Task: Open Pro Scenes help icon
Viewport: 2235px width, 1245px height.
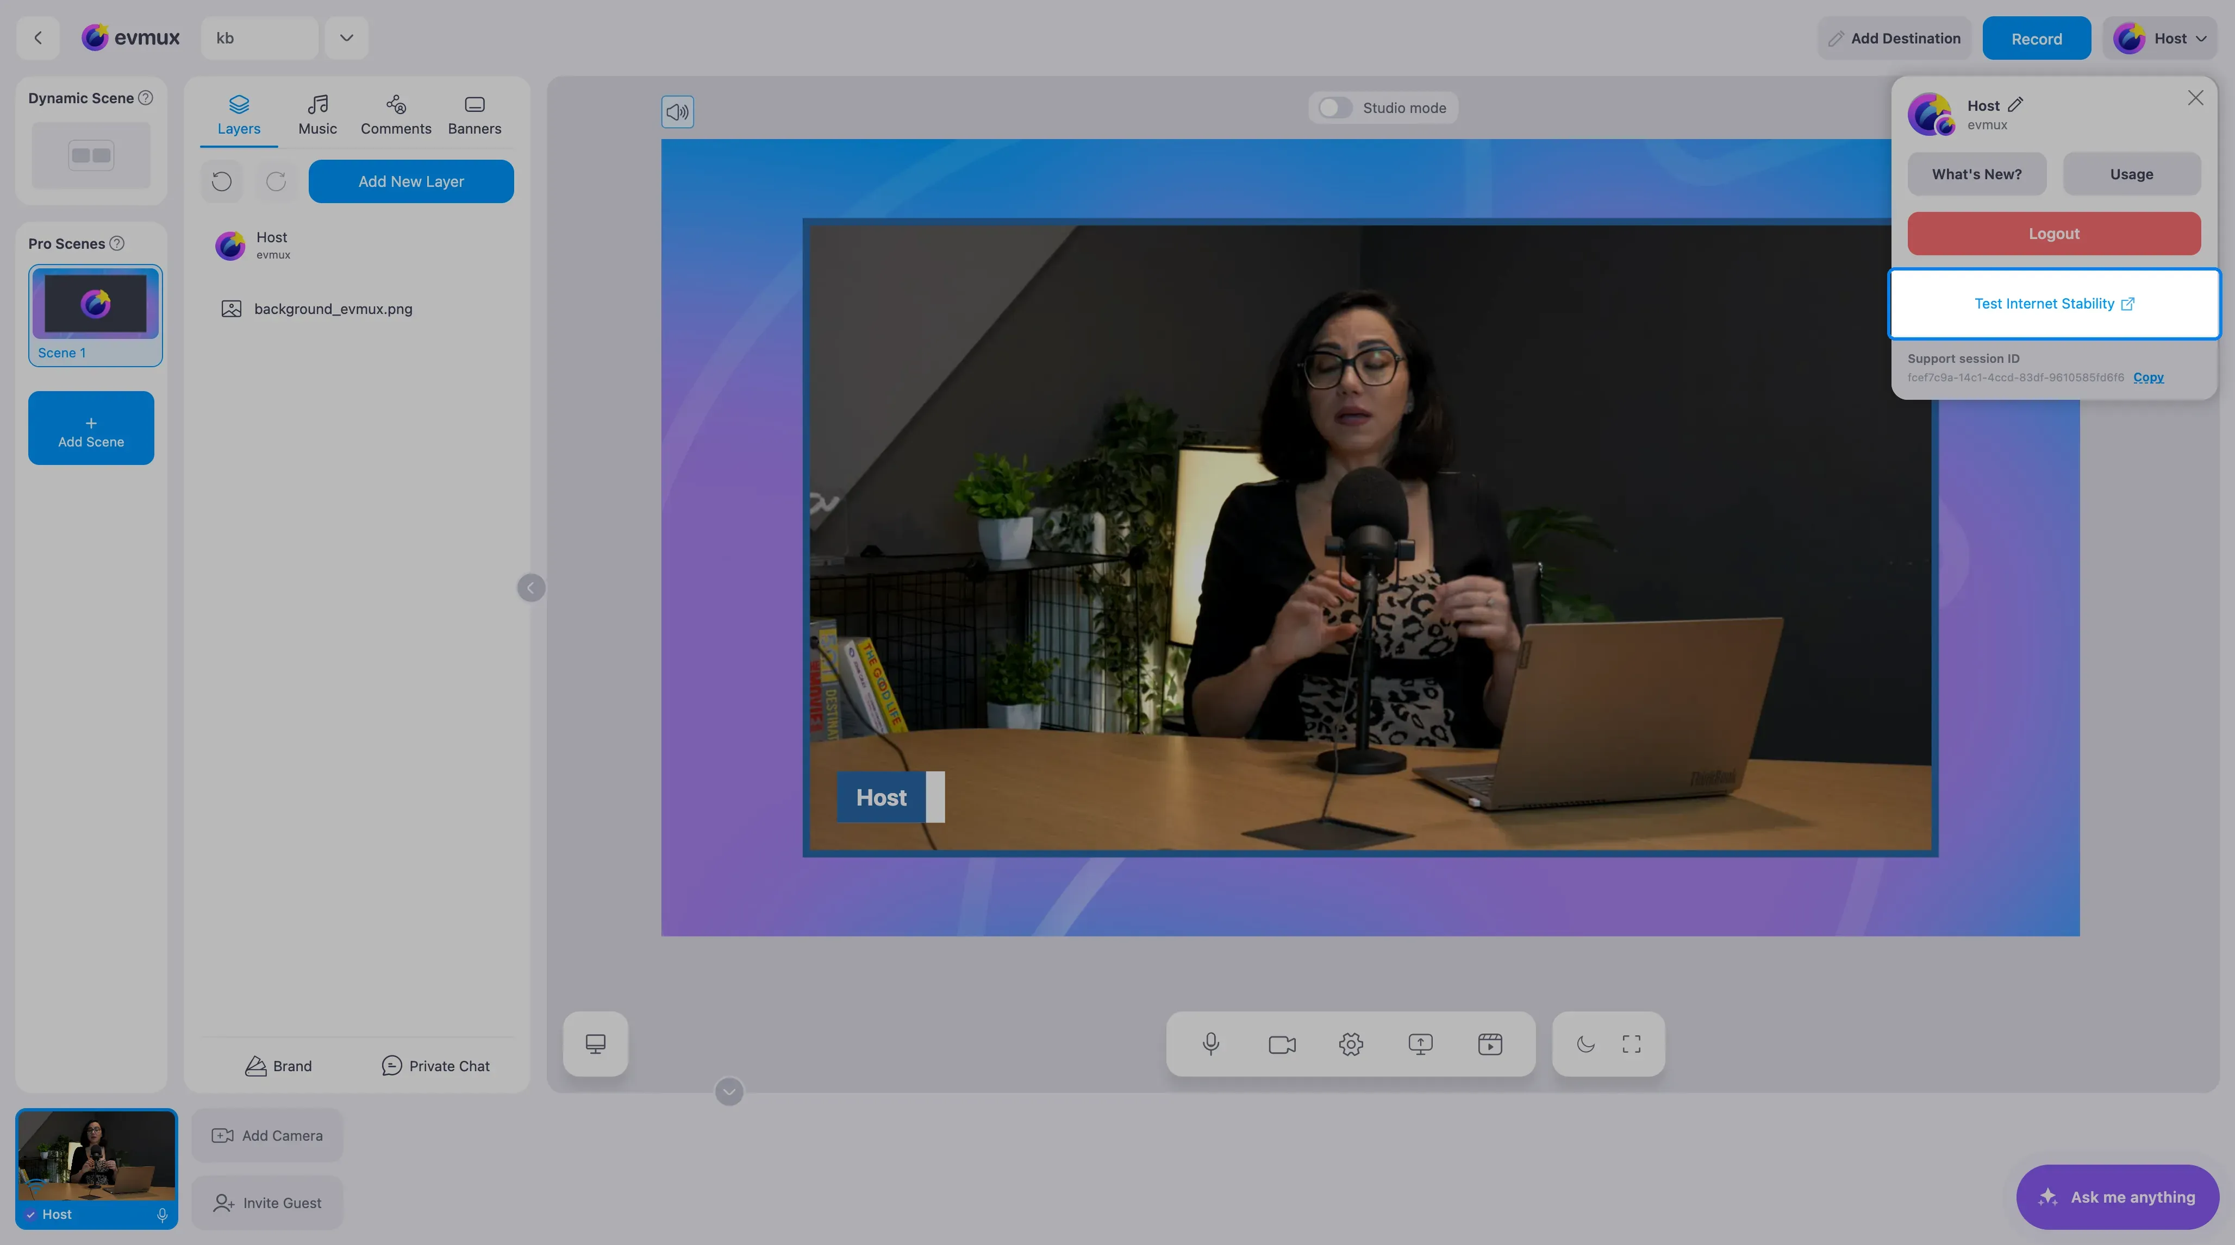Action: [x=117, y=244]
